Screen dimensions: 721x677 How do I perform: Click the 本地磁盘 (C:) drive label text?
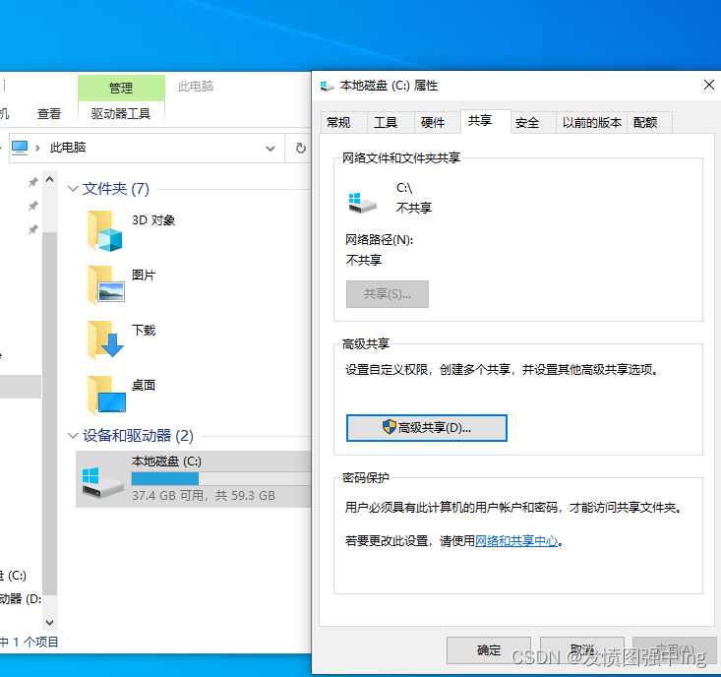[166, 462]
